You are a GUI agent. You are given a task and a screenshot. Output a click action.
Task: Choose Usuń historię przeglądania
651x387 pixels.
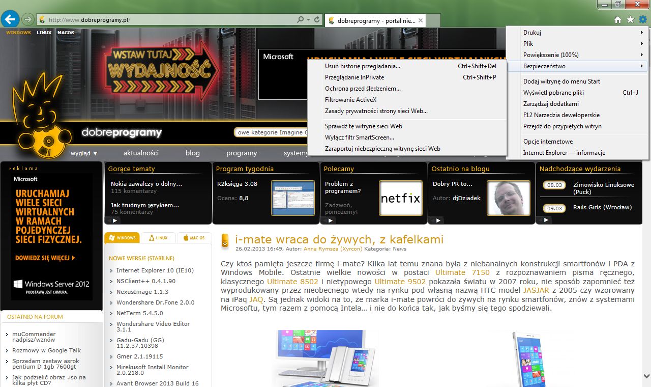click(407, 66)
